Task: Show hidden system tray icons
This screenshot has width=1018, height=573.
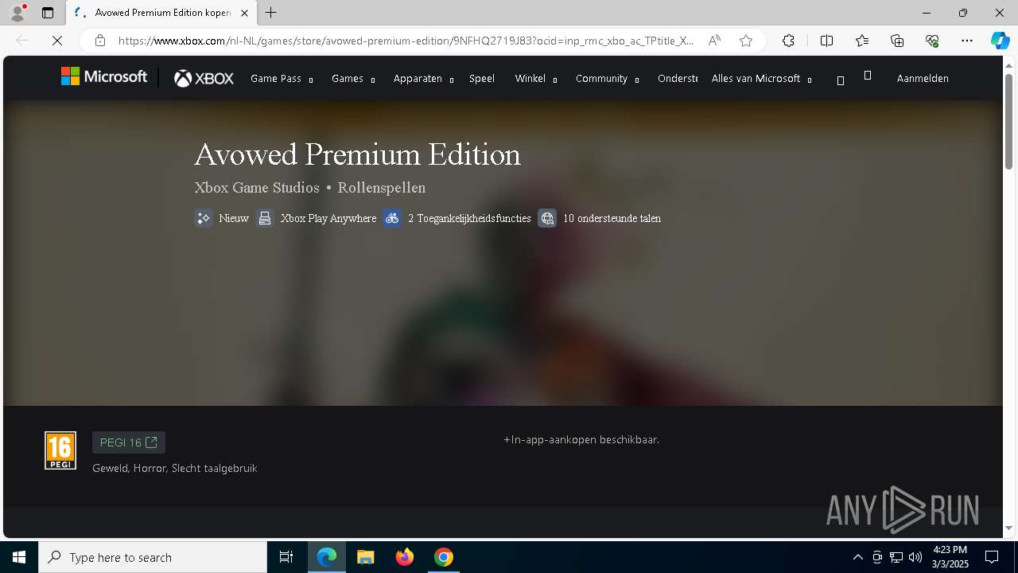Action: click(857, 557)
